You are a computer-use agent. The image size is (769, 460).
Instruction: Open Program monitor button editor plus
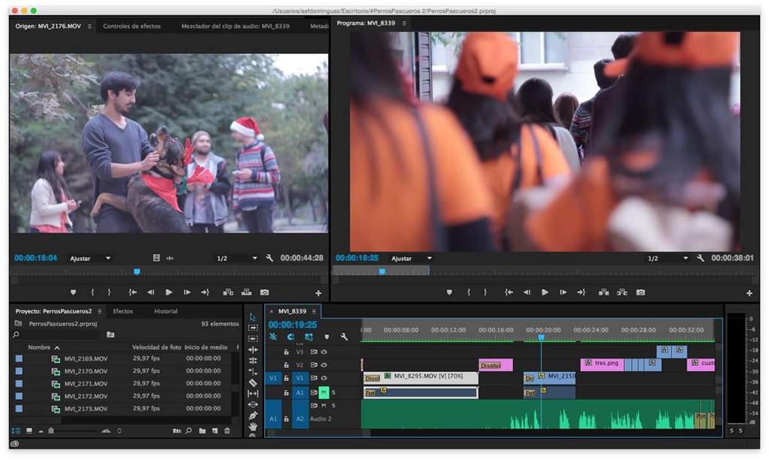(749, 293)
